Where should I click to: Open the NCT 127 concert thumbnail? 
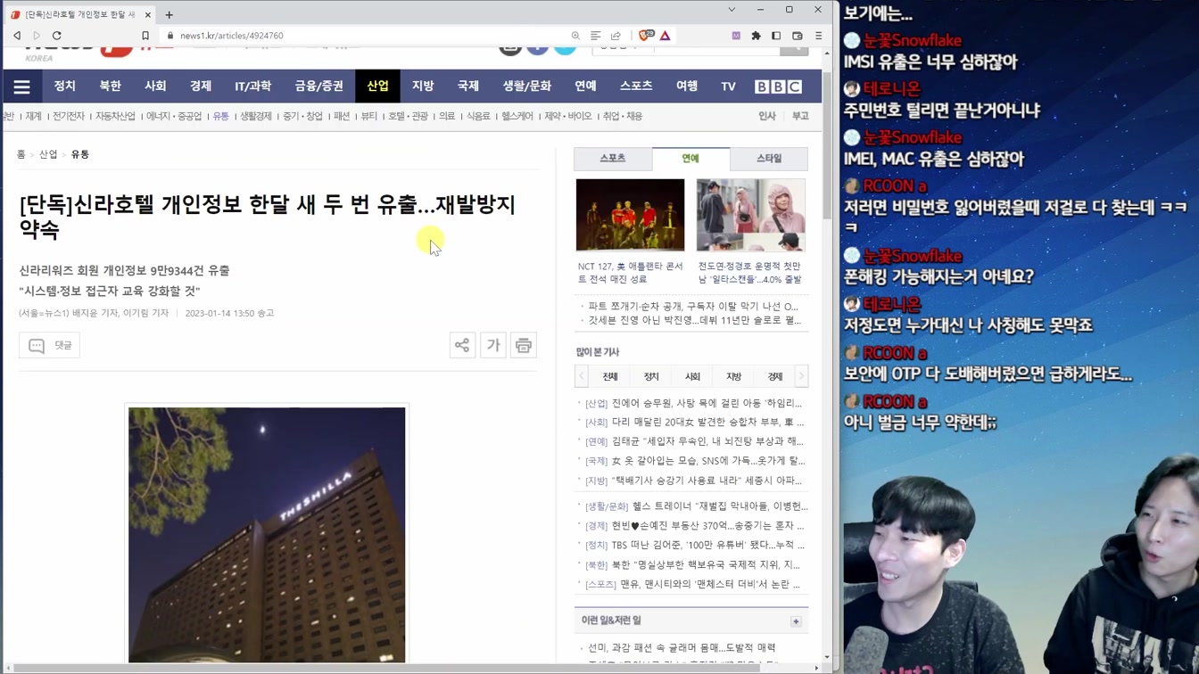point(630,215)
